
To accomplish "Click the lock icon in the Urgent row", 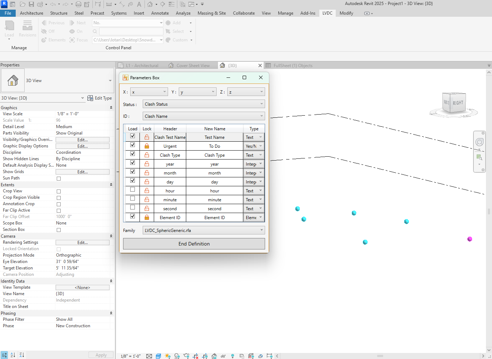I will coord(147,146).
